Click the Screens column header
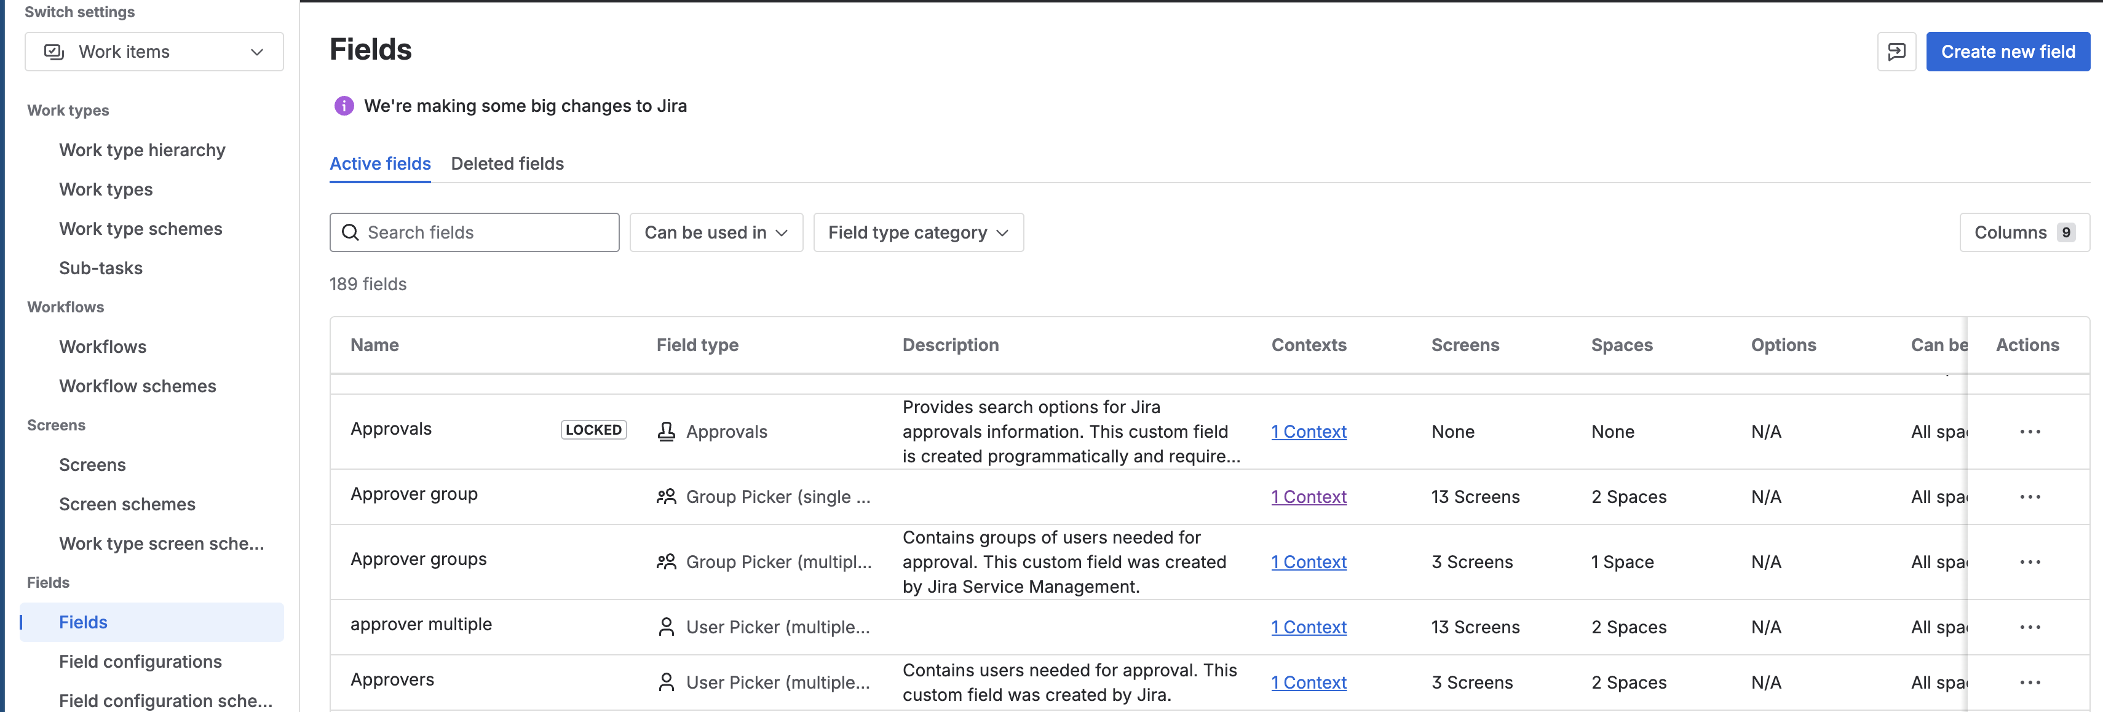Screen dimensions: 2103x712 point(1465,344)
